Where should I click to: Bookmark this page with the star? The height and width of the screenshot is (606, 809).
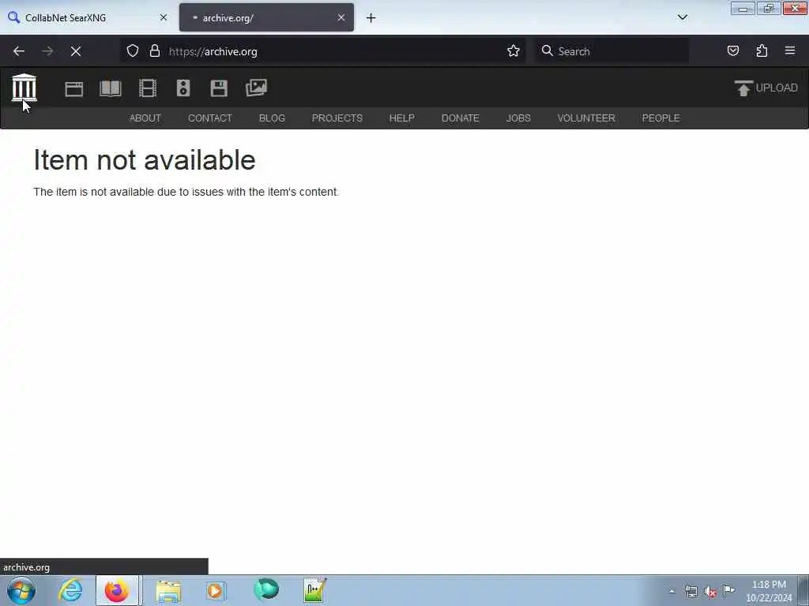pyautogui.click(x=513, y=51)
